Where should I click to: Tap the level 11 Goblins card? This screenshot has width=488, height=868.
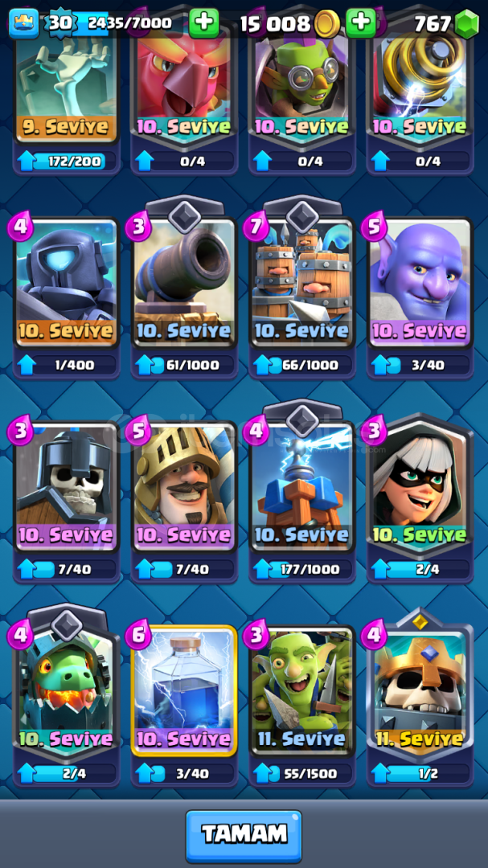click(x=302, y=691)
